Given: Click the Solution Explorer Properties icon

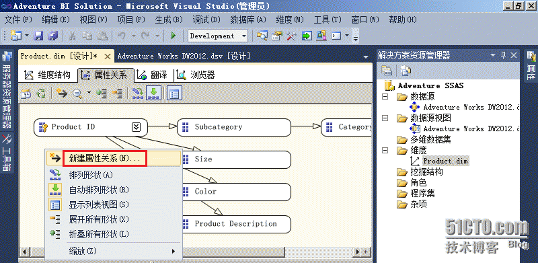Looking at the screenshot, I should coord(387,71).
